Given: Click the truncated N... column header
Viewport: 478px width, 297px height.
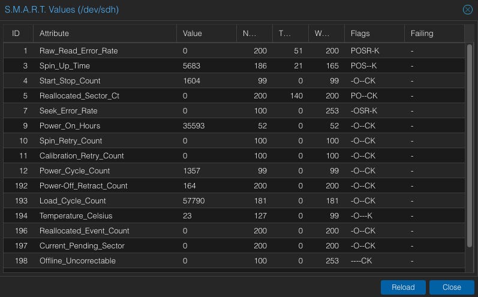Looking at the screenshot, I should (254, 33).
